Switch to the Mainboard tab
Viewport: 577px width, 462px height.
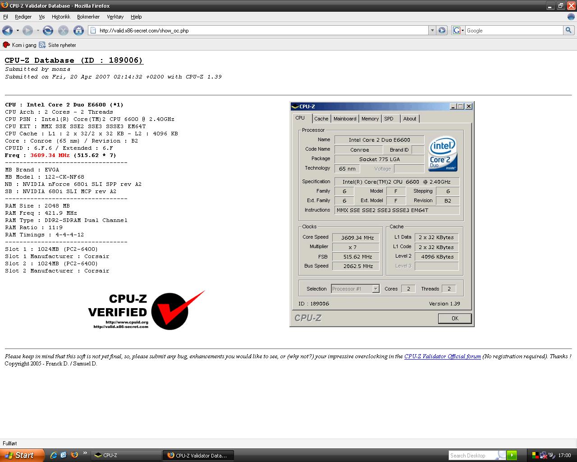point(345,119)
